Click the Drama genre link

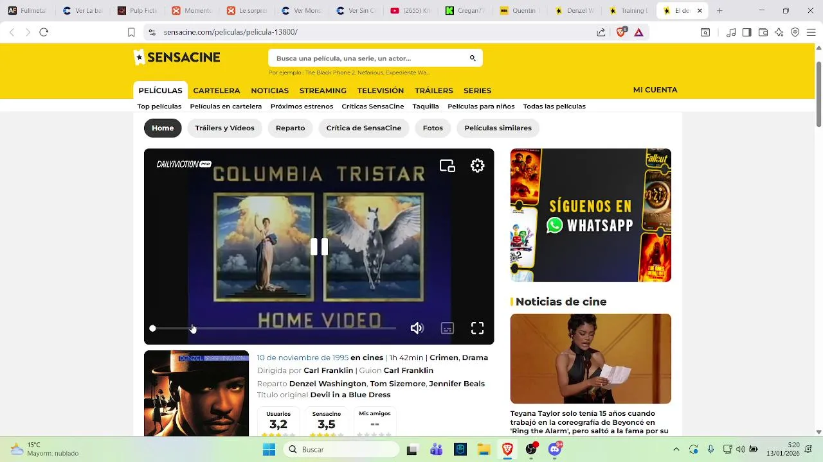(475, 357)
